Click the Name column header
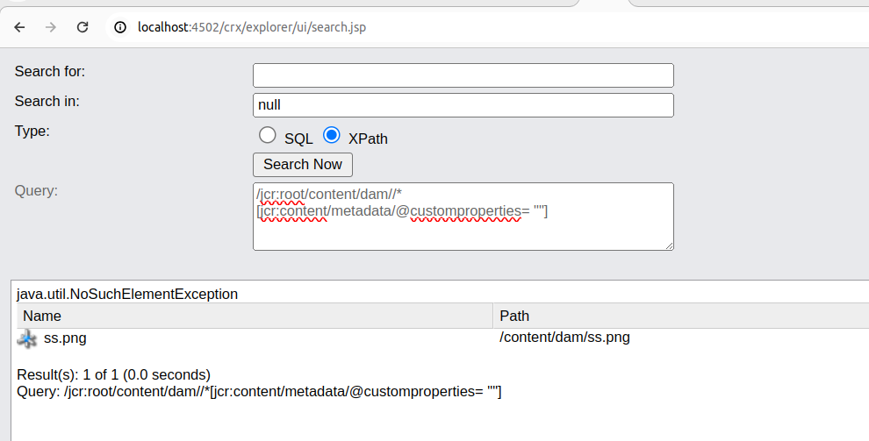This screenshot has height=441, width=869. tap(42, 316)
